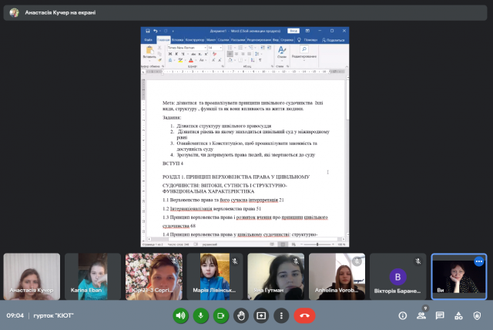The height and width of the screenshot is (330, 493).
Task: Click the Paste clipboard icon in Word
Action: click(x=149, y=50)
